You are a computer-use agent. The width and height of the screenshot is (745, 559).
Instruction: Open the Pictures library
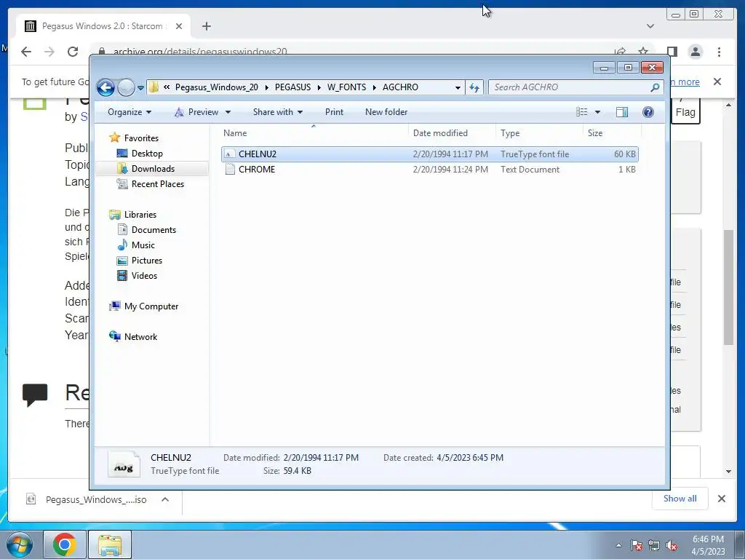[x=147, y=261]
